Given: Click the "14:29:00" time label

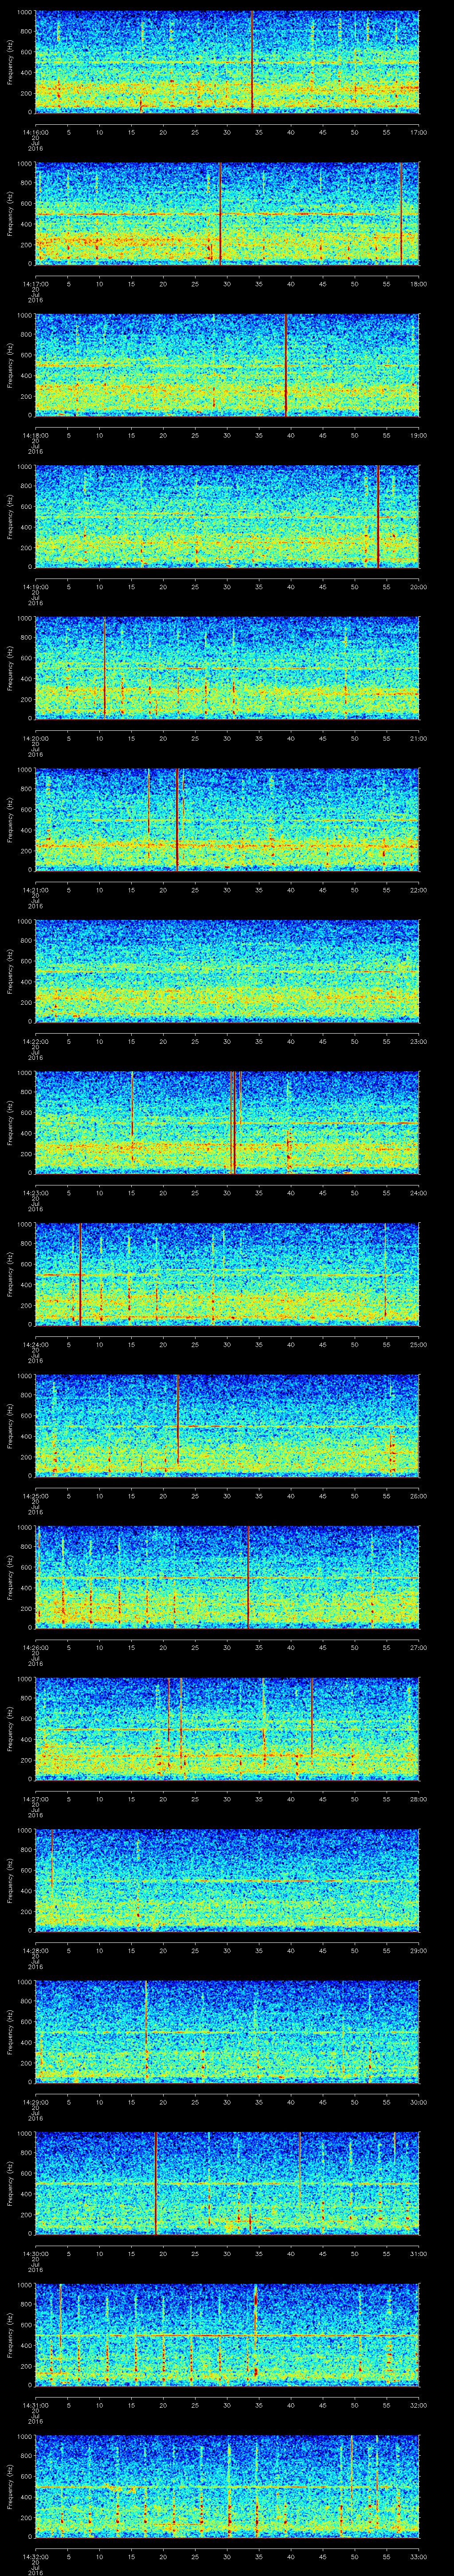Looking at the screenshot, I should tap(35, 2102).
